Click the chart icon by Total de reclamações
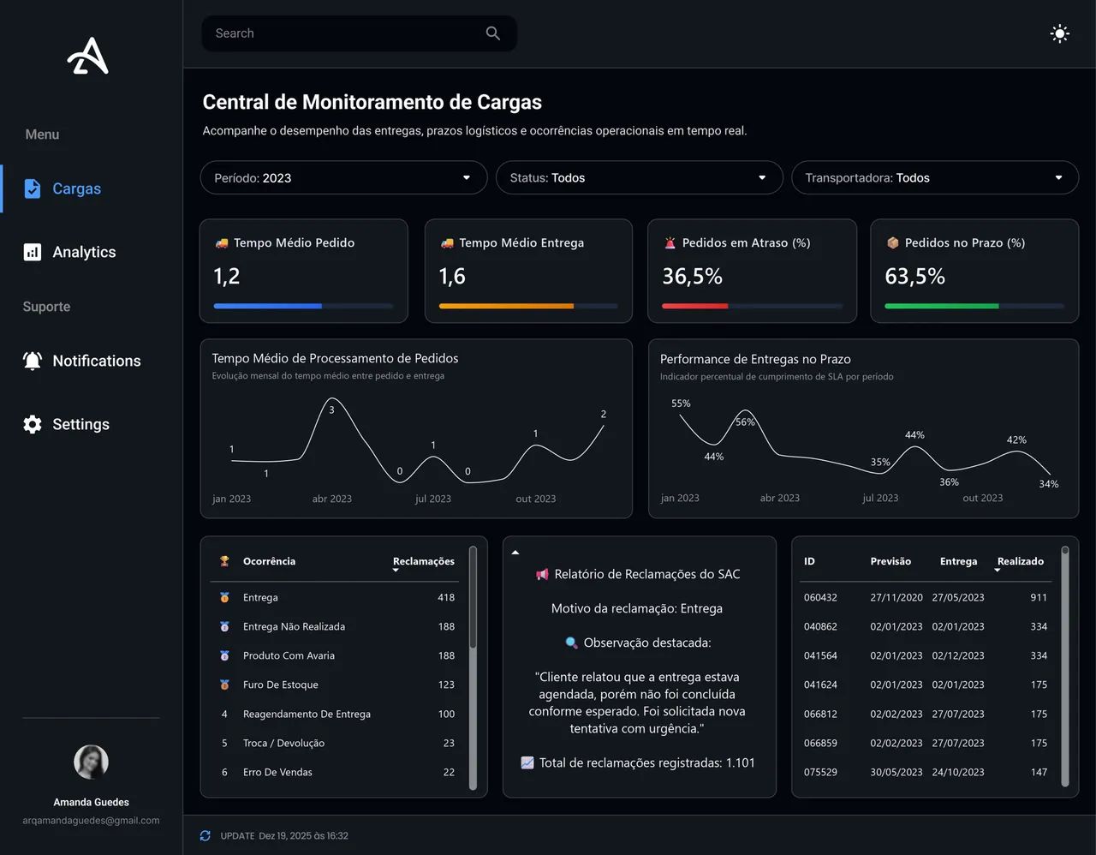 coord(527,762)
